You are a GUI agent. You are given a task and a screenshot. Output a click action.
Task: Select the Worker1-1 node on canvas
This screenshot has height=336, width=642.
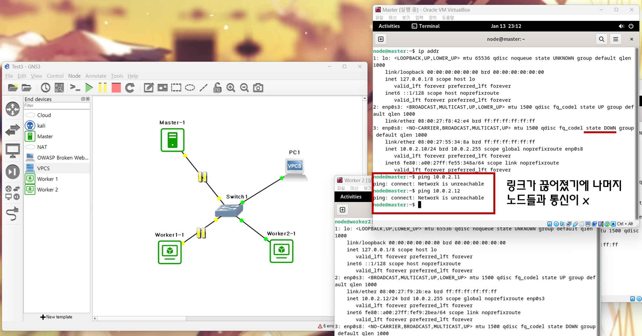170,252
